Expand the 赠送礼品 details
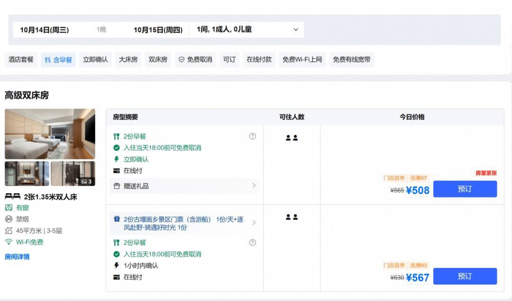The height and width of the screenshot is (301, 512). tap(184, 186)
